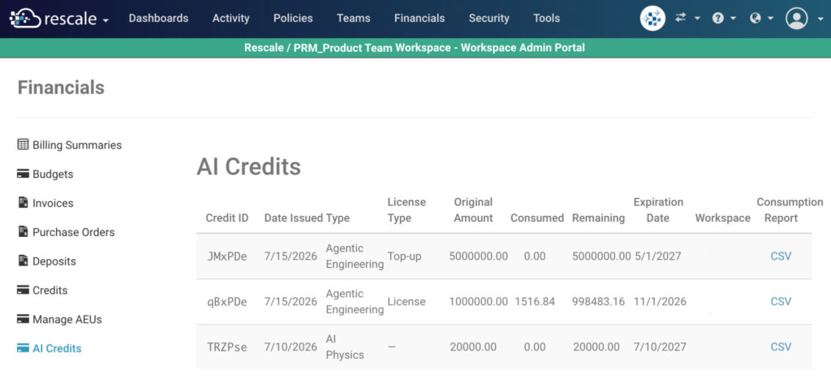
Task: Open the Teams menu
Action: (x=354, y=18)
